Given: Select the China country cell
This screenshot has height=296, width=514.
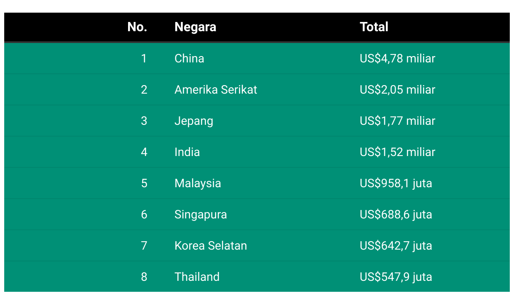Looking at the screenshot, I should [x=189, y=58].
